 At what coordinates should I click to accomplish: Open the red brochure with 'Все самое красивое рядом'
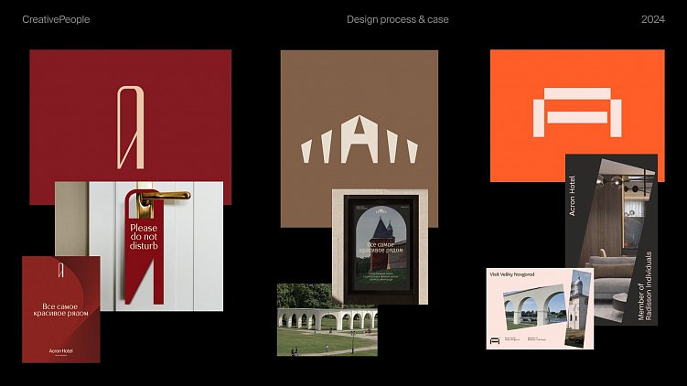(x=61, y=309)
